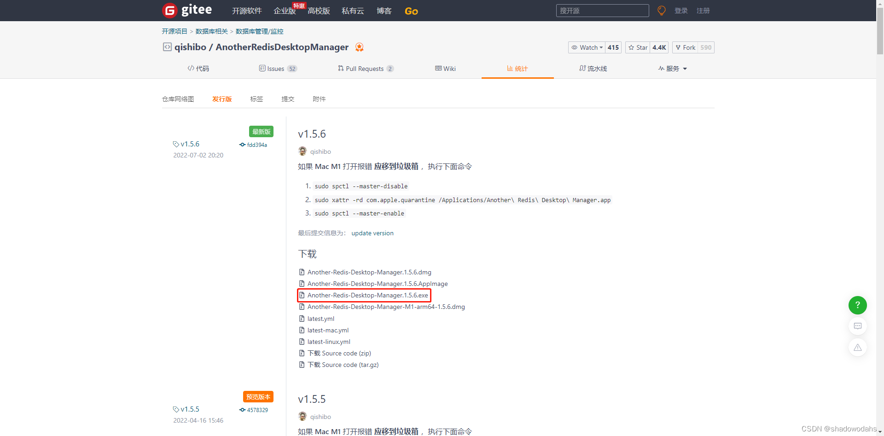Image resolution: width=884 pixels, height=436 pixels.
Task: Expand the 服务 dropdown menu
Action: pyautogui.click(x=673, y=69)
